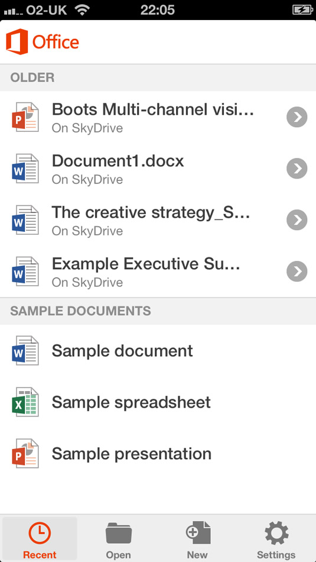Open the Sample presentation title
This screenshot has width=316, height=562.
click(x=131, y=454)
